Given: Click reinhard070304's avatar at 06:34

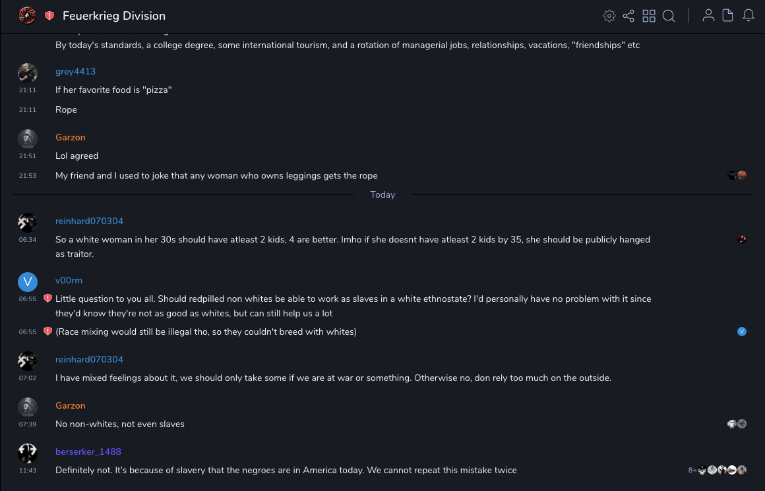Looking at the screenshot, I should pyautogui.click(x=27, y=222).
